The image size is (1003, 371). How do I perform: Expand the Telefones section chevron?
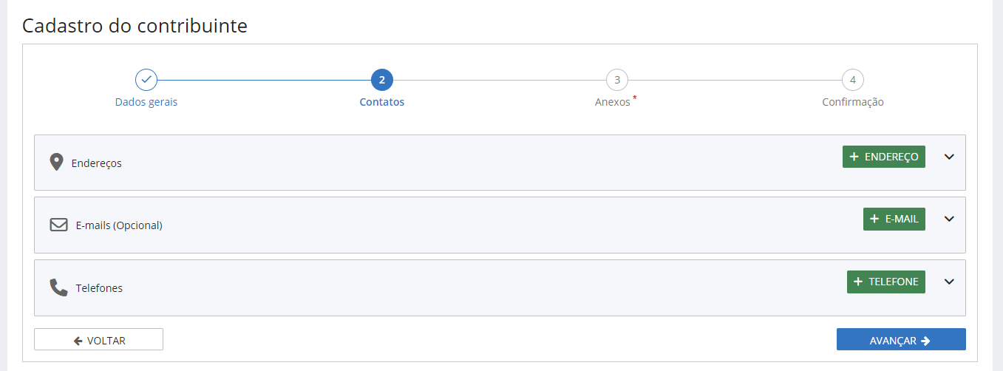pos(950,282)
